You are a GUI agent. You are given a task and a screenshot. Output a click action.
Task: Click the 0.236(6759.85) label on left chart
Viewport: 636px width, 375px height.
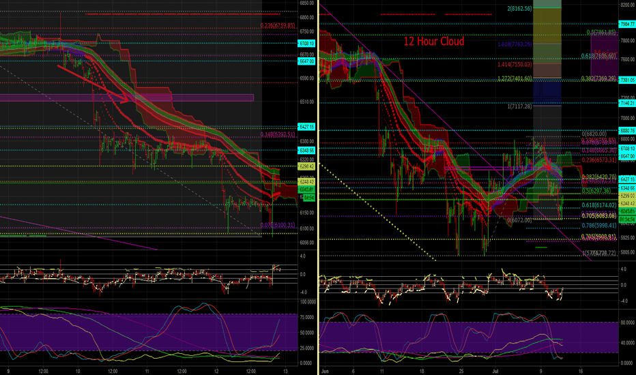(278, 25)
